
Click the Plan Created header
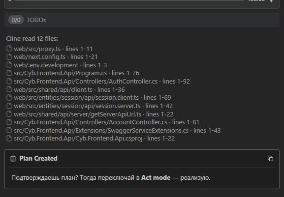tap(38, 158)
